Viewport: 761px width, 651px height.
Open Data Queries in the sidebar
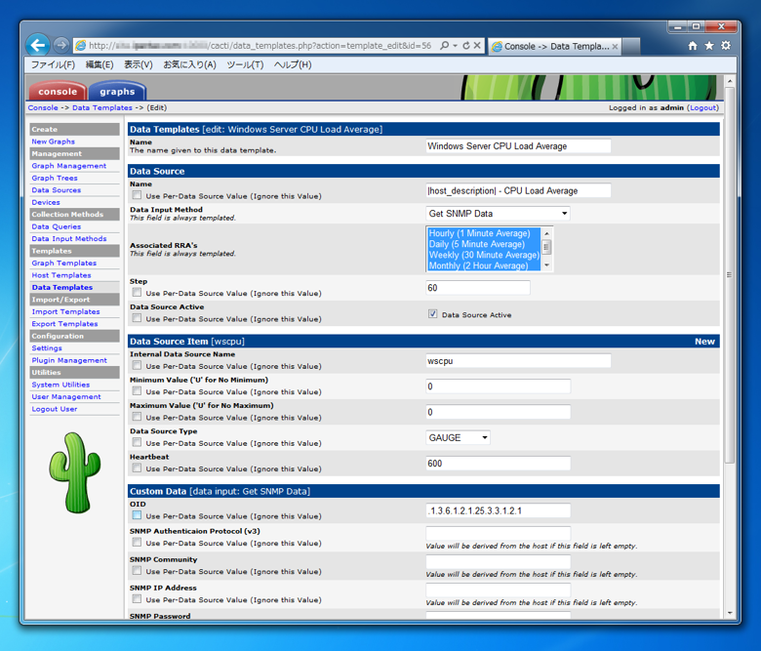click(57, 226)
